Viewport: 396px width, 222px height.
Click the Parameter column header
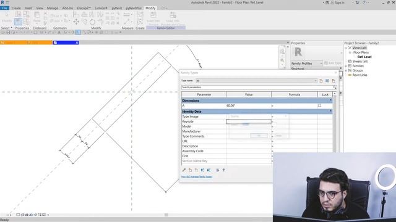click(x=204, y=94)
